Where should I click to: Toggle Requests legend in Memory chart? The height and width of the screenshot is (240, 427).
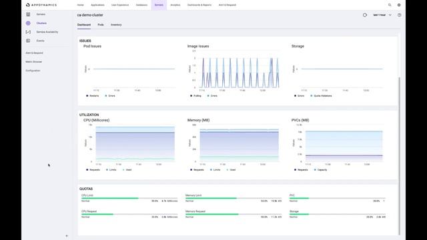(197, 170)
